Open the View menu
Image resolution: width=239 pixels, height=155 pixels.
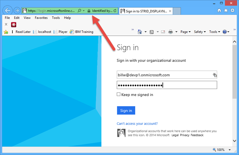pos(27,18)
